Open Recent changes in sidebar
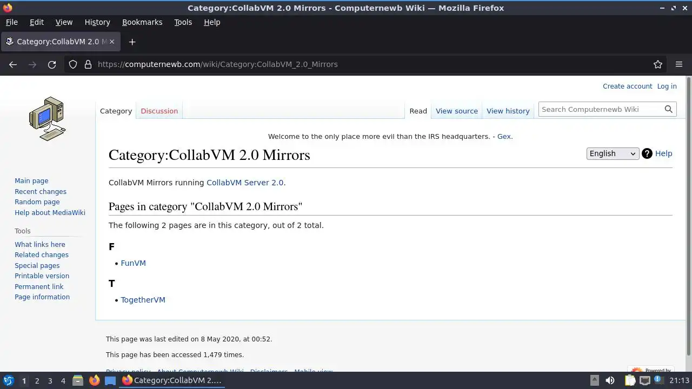 click(x=41, y=192)
